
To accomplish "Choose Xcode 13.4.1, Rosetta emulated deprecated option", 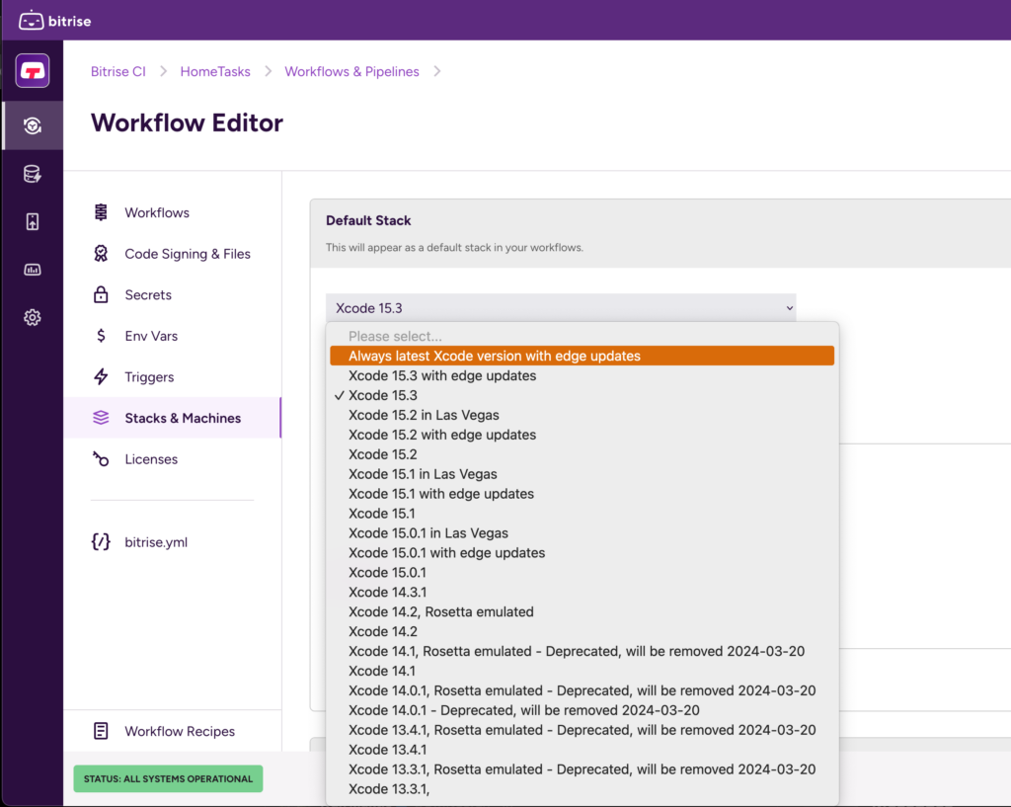I will coord(582,730).
